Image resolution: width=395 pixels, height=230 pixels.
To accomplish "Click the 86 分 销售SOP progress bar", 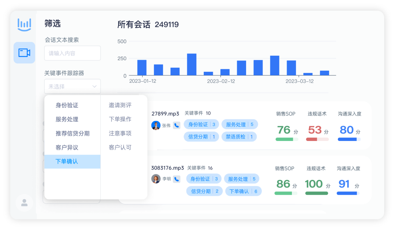I will click(286, 193).
